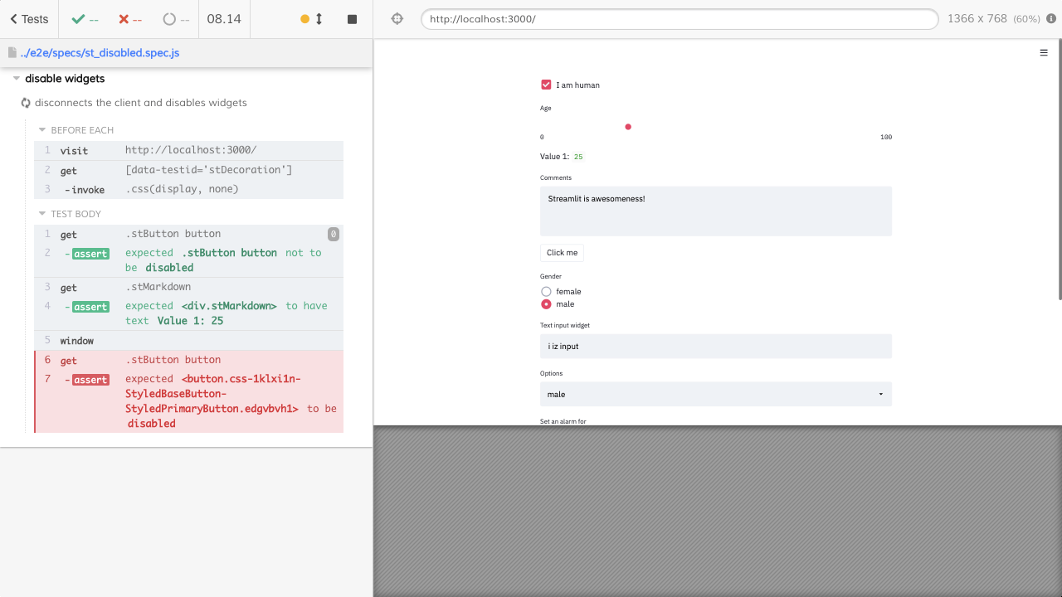Select the 'male' gender radio button

coord(546,303)
